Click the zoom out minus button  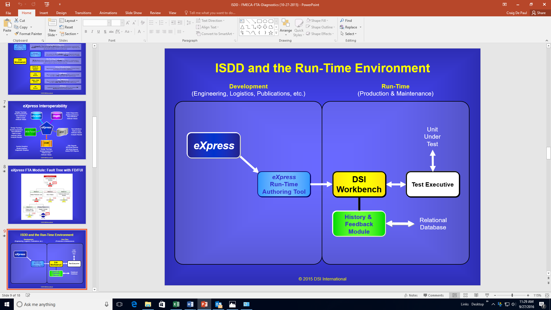pyautogui.click(x=495, y=295)
